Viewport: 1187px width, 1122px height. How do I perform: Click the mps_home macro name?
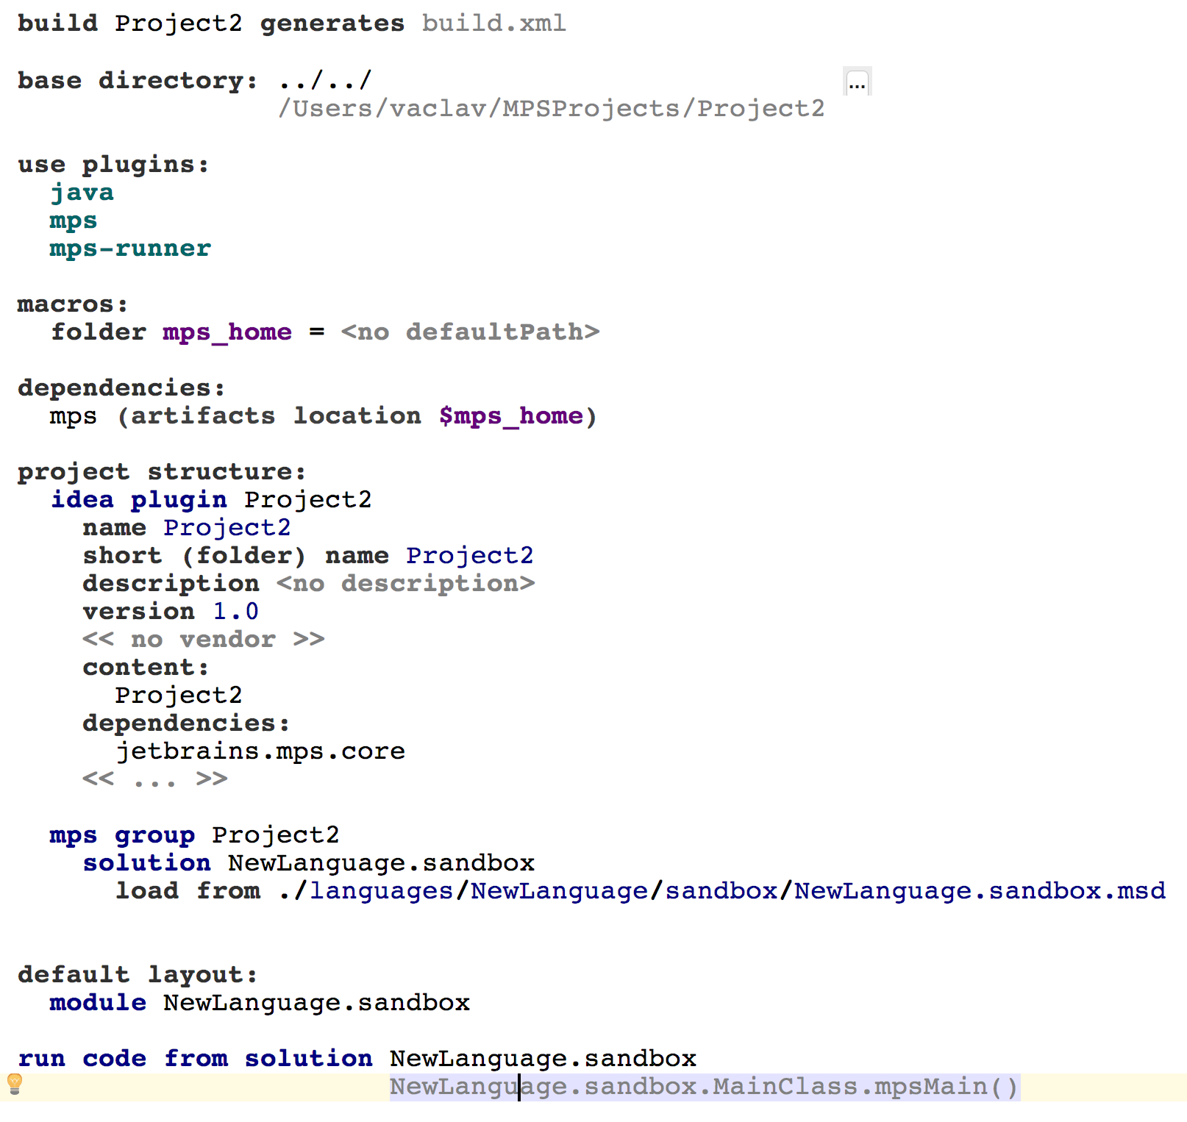[227, 332]
